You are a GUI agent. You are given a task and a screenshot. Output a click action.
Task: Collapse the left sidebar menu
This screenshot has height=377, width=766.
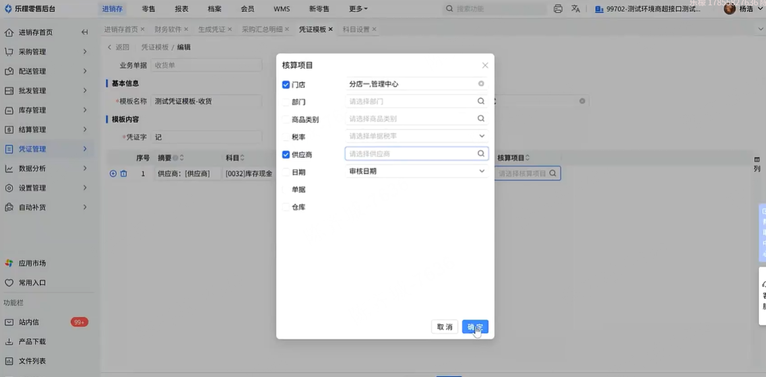point(84,32)
